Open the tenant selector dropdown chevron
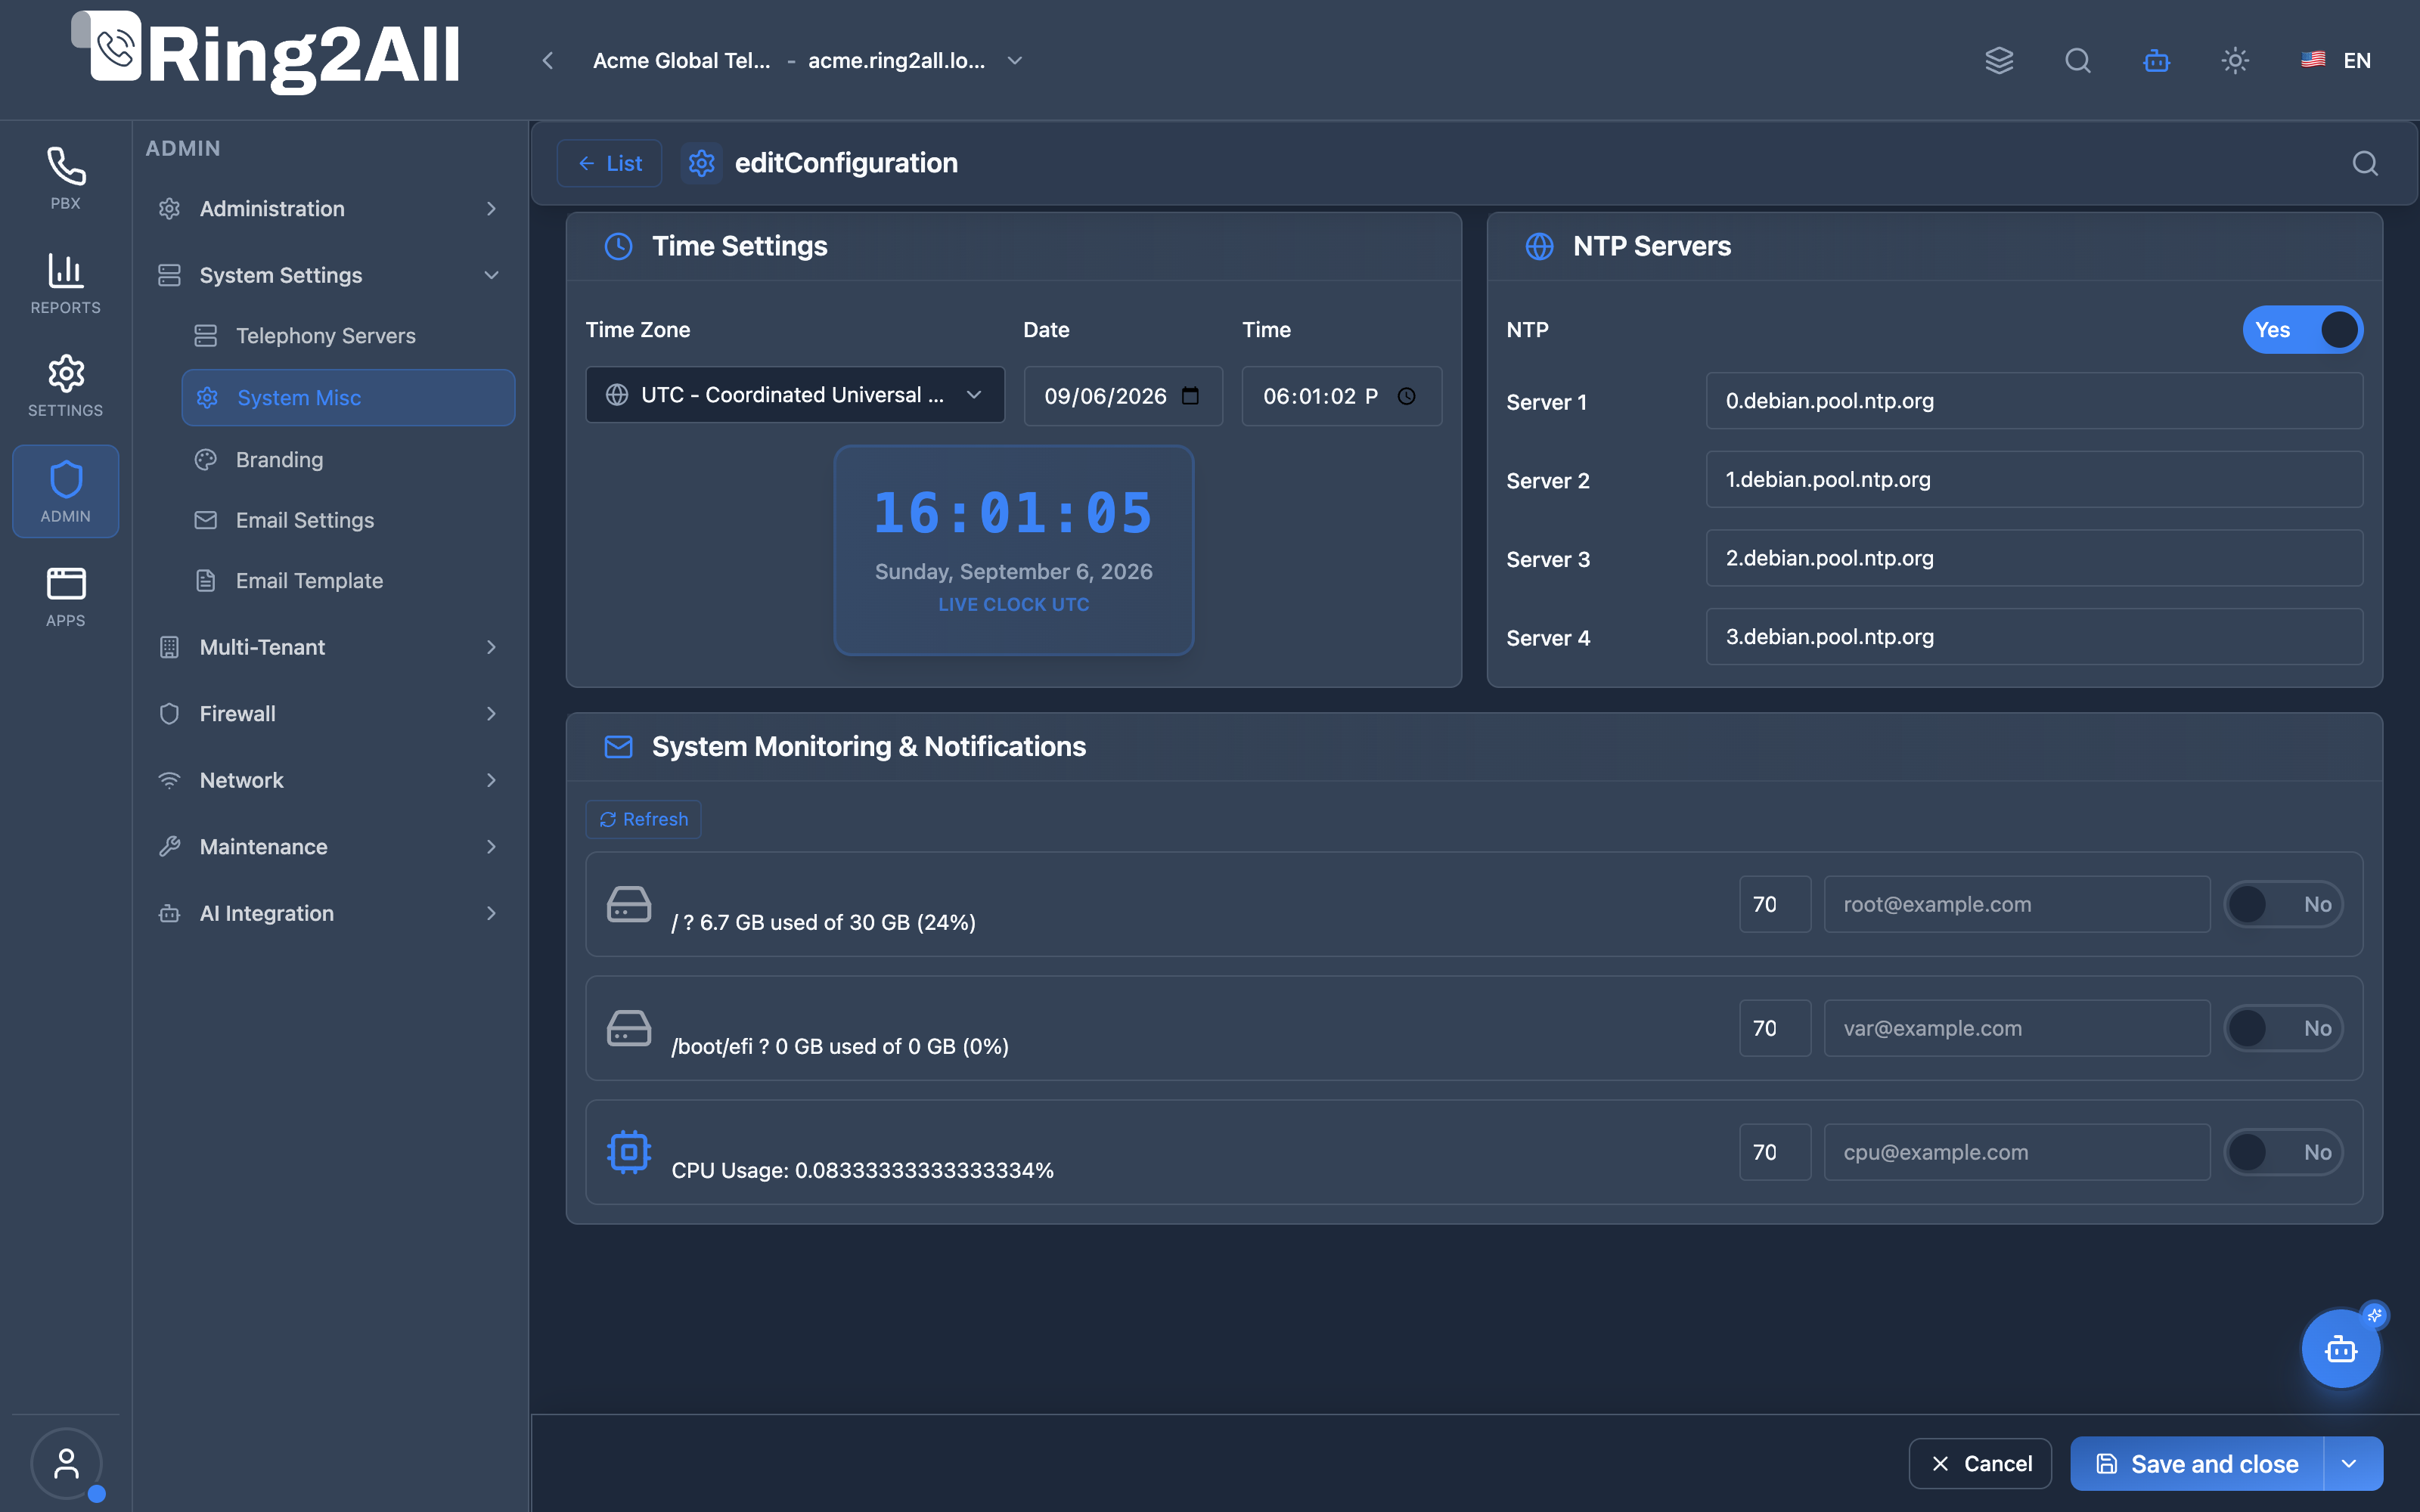2420x1512 pixels. [x=1015, y=60]
